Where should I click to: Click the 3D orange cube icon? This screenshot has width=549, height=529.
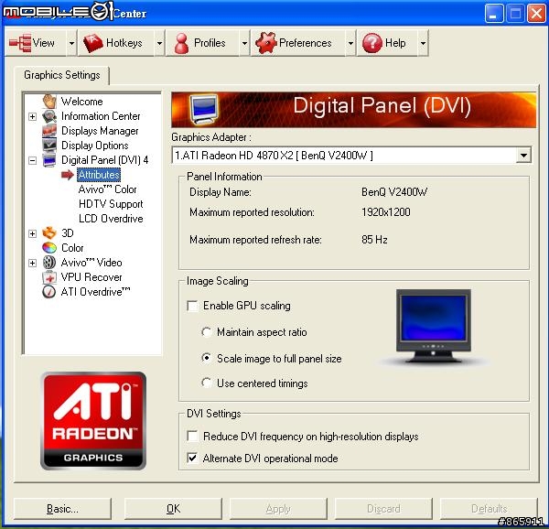[x=49, y=233]
